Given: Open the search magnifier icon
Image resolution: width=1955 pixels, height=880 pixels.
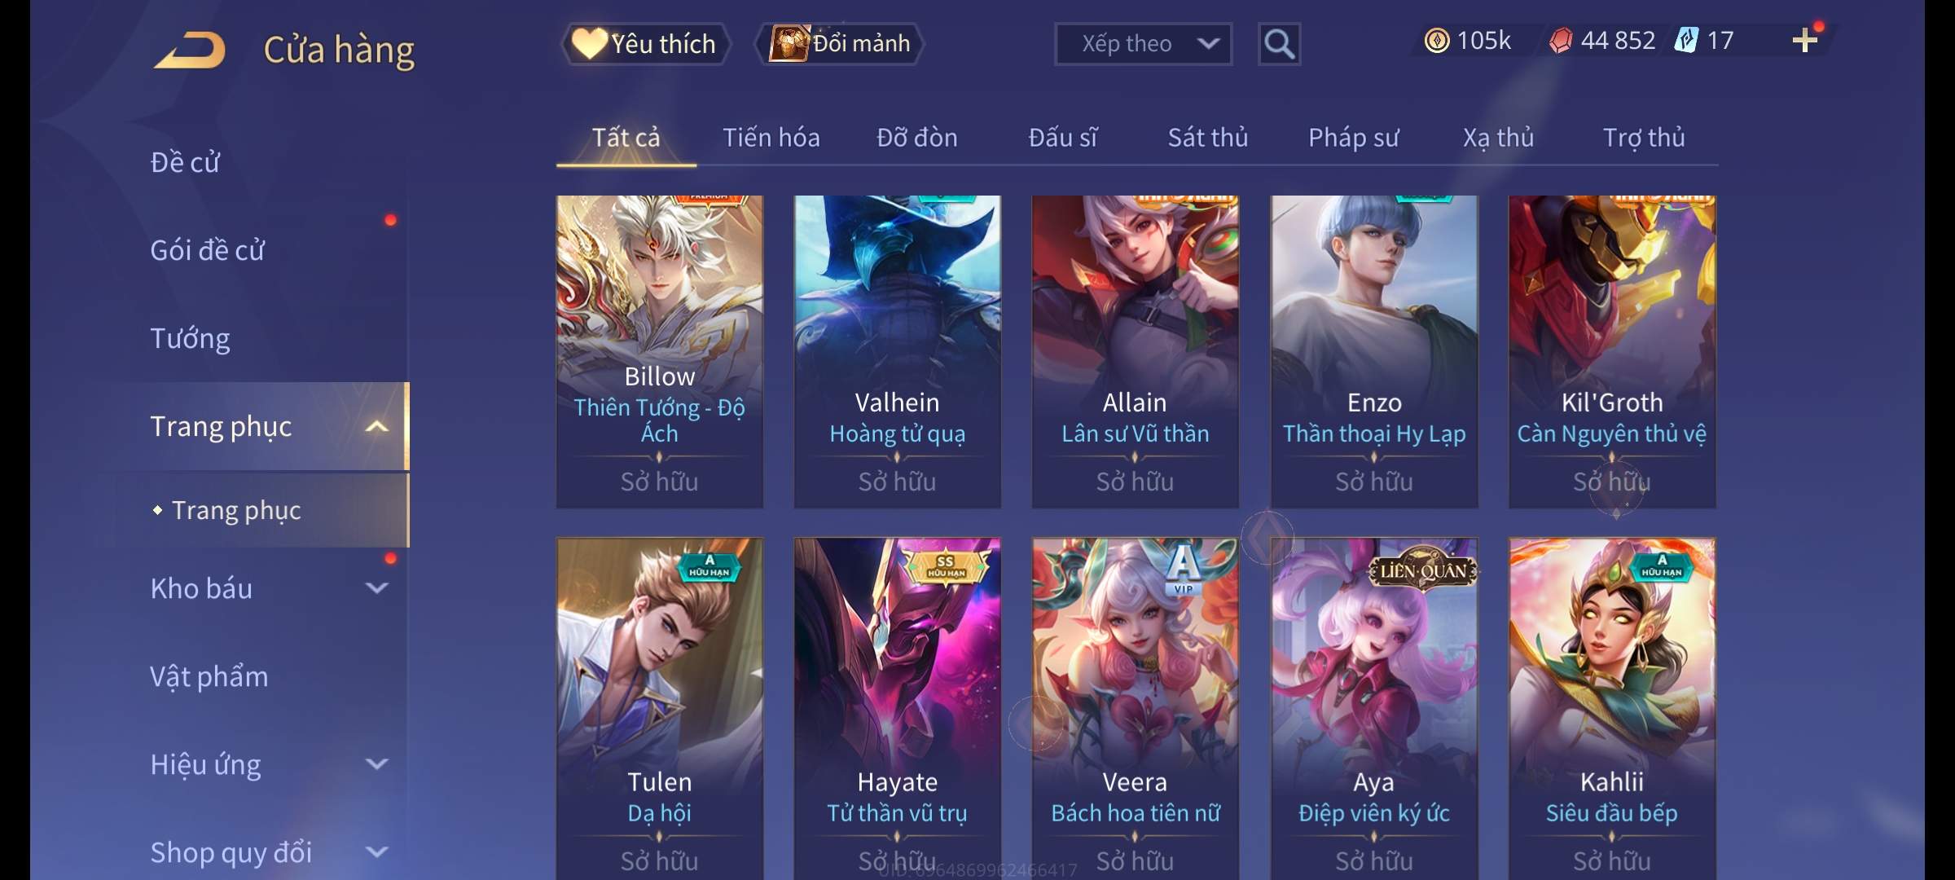Looking at the screenshot, I should 1279,44.
